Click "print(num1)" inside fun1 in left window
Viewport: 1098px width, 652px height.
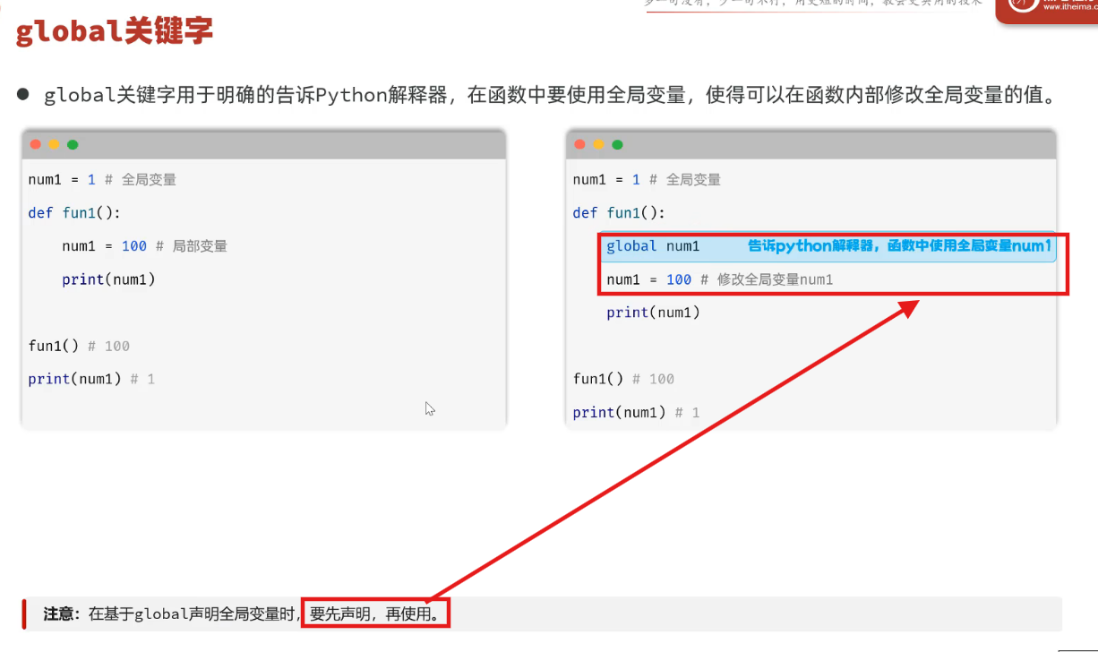click(x=109, y=279)
